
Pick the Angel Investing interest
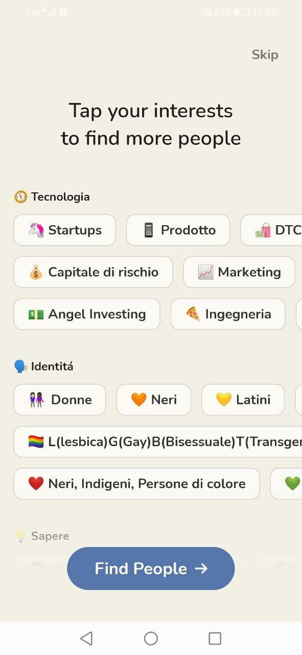87,314
